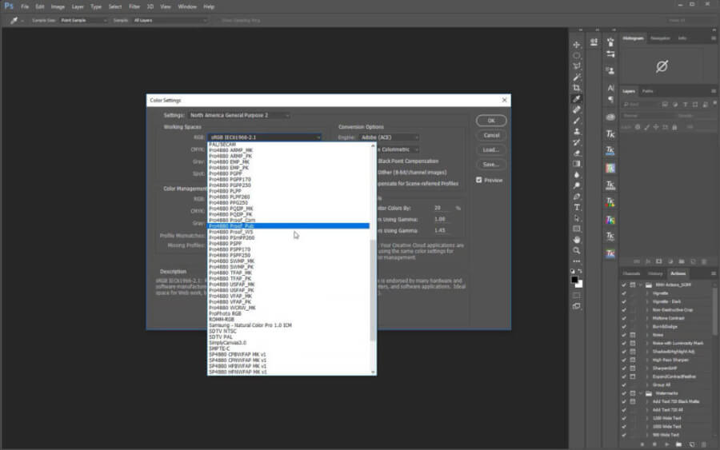Screen dimensions: 720x450
Task: Toggle the Vignette action checkmark
Action: click(623, 293)
